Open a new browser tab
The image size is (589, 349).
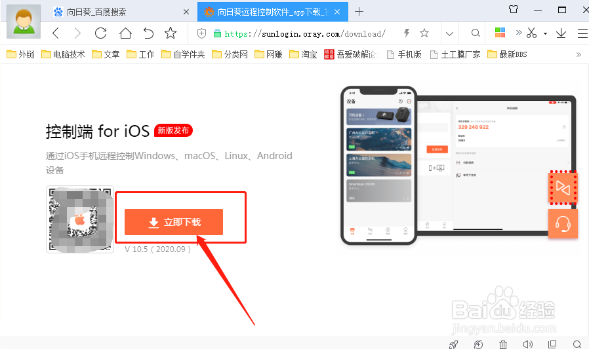click(359, 12)
